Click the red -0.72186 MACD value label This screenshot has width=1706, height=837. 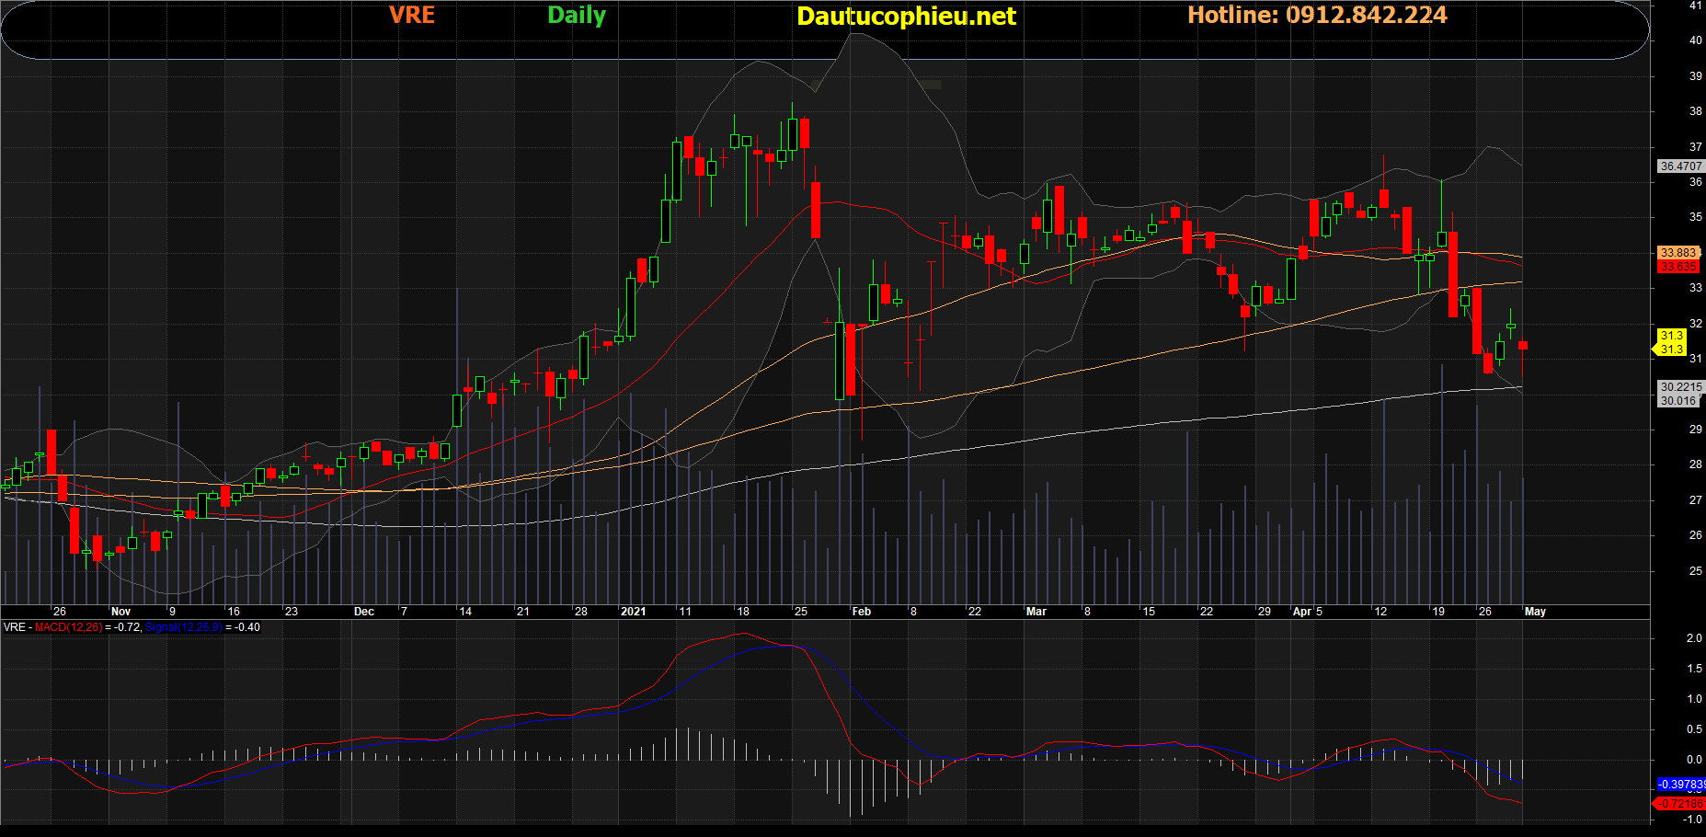coord(1681,804)
